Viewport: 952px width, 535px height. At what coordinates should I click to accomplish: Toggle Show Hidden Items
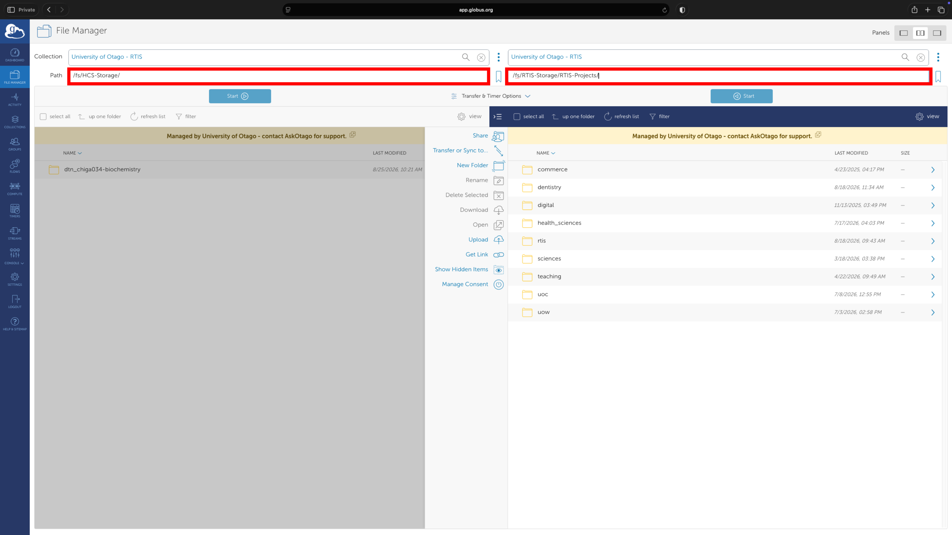[469, 270]
